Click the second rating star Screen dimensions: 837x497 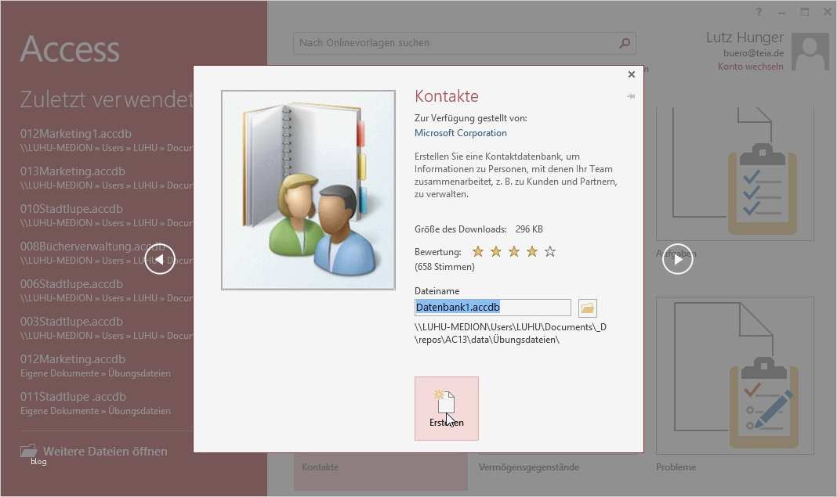click(x=496, y=252)
